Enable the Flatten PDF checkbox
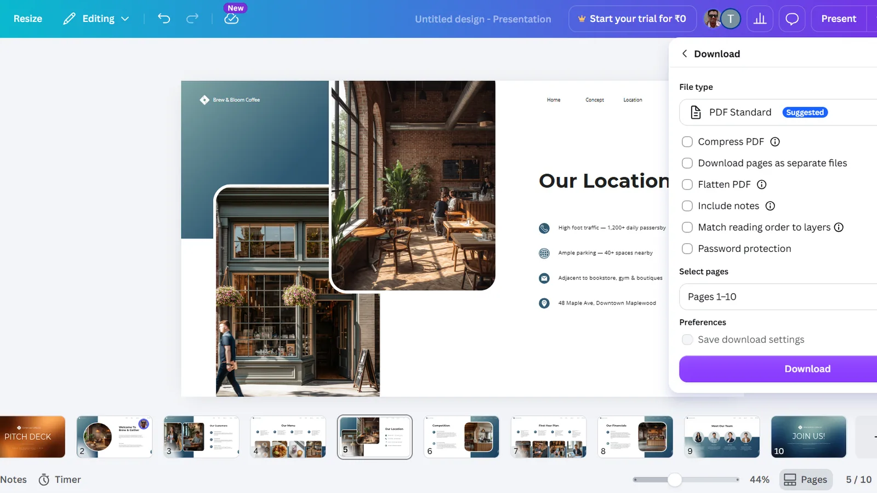Viewport: 877px width, 493px height. click(687, 185)
